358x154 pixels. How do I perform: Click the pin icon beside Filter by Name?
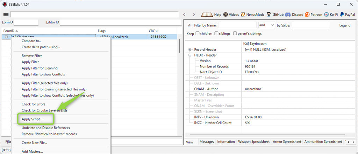tap(189, 25)
